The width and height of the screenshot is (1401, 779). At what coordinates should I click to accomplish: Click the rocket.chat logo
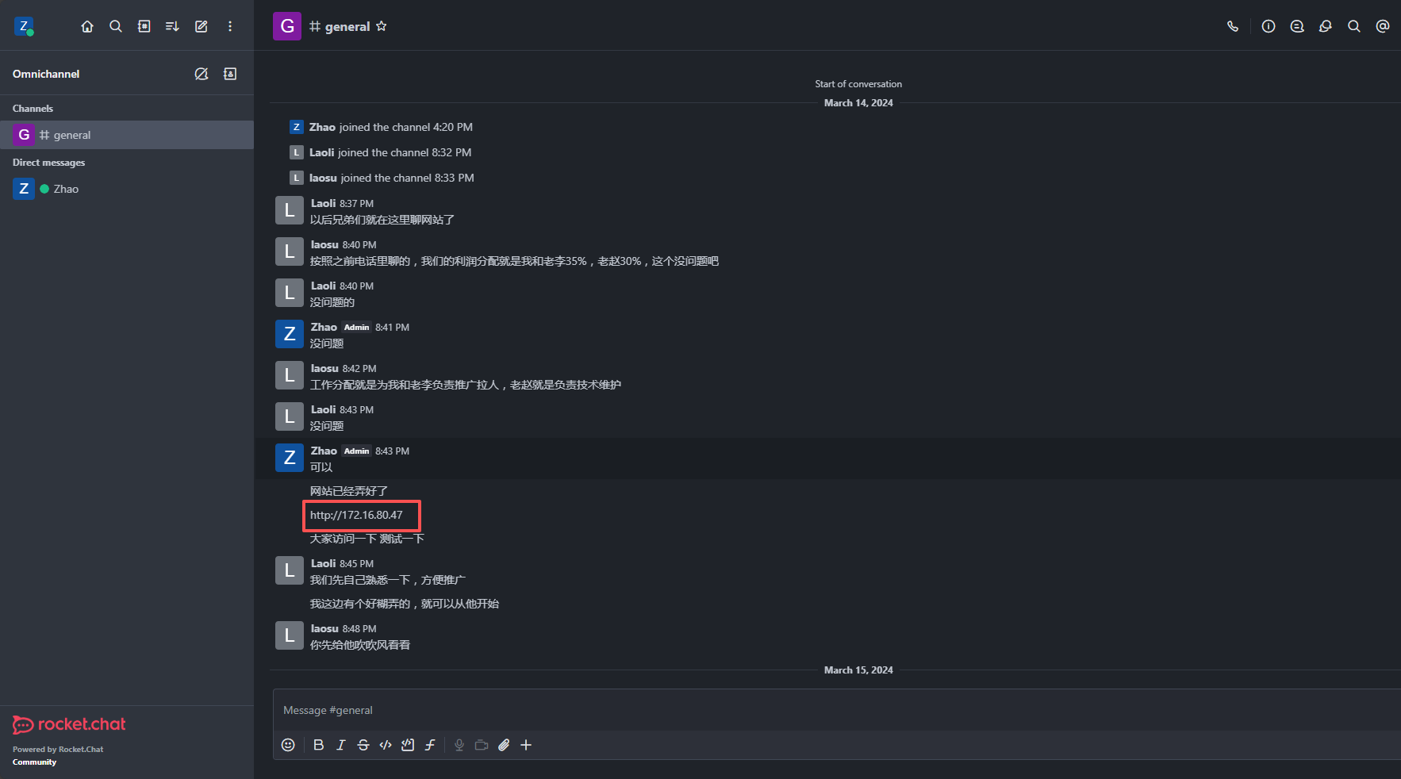(x=69, y=724)
